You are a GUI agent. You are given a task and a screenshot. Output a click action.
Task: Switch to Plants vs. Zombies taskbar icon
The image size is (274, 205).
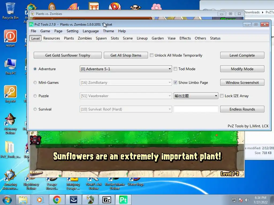(90, 200)
